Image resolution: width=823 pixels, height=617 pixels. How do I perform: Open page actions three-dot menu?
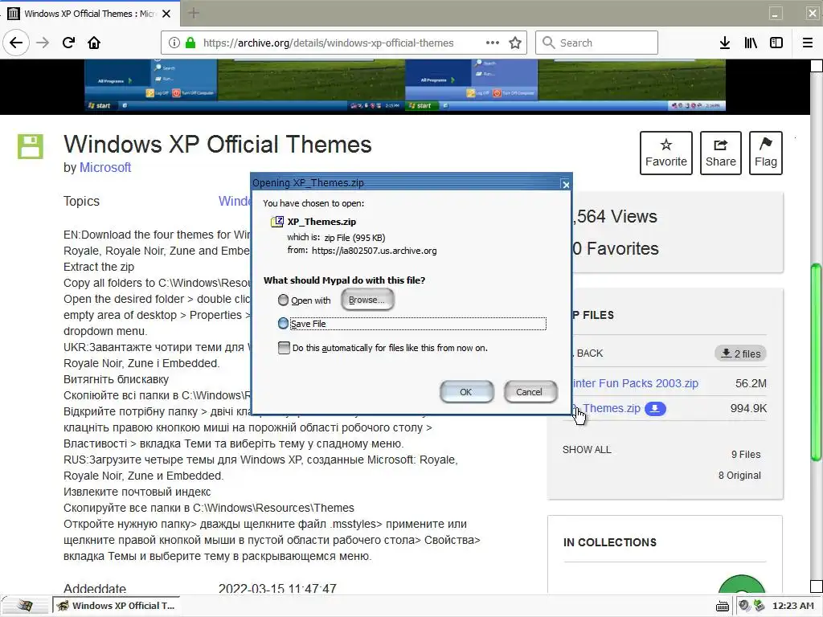(493, 43)
